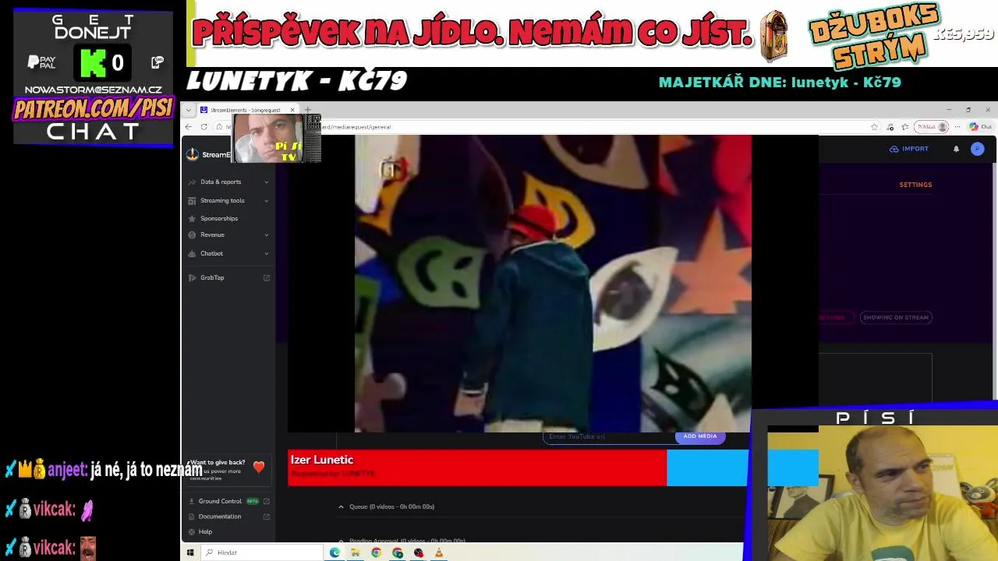The image size is (998, 561).
Task: Open the Sponsorships star icon
Action: pyautogui.click(x=192, y=219)
